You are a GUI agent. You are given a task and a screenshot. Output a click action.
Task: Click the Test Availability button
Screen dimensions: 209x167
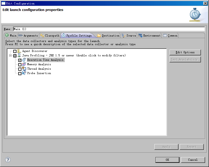point(185,59)
